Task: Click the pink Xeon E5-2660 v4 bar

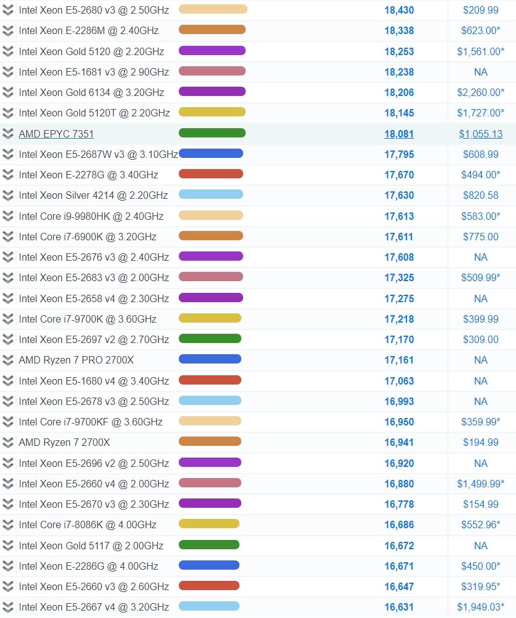Action: tap(210, 483)
